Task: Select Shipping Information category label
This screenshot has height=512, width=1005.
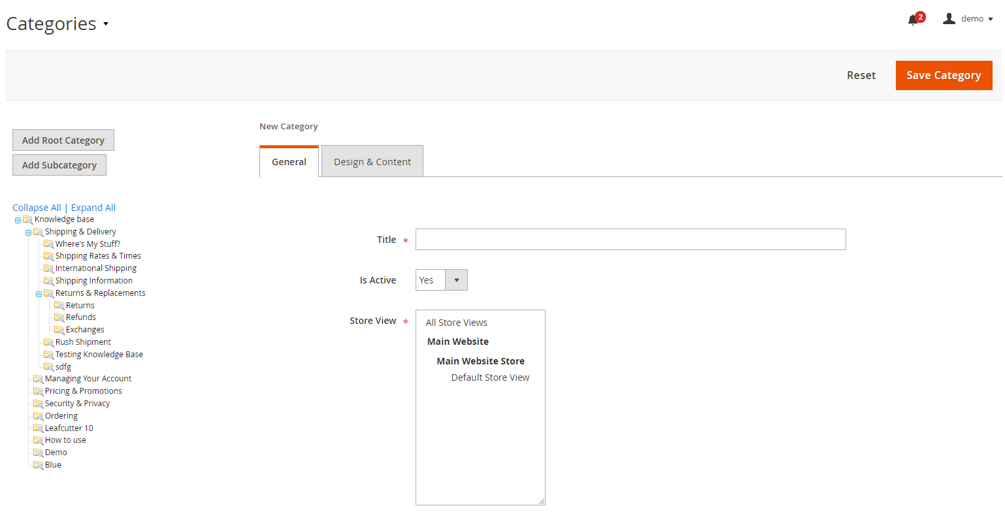Action: click(x=94, y=281)
